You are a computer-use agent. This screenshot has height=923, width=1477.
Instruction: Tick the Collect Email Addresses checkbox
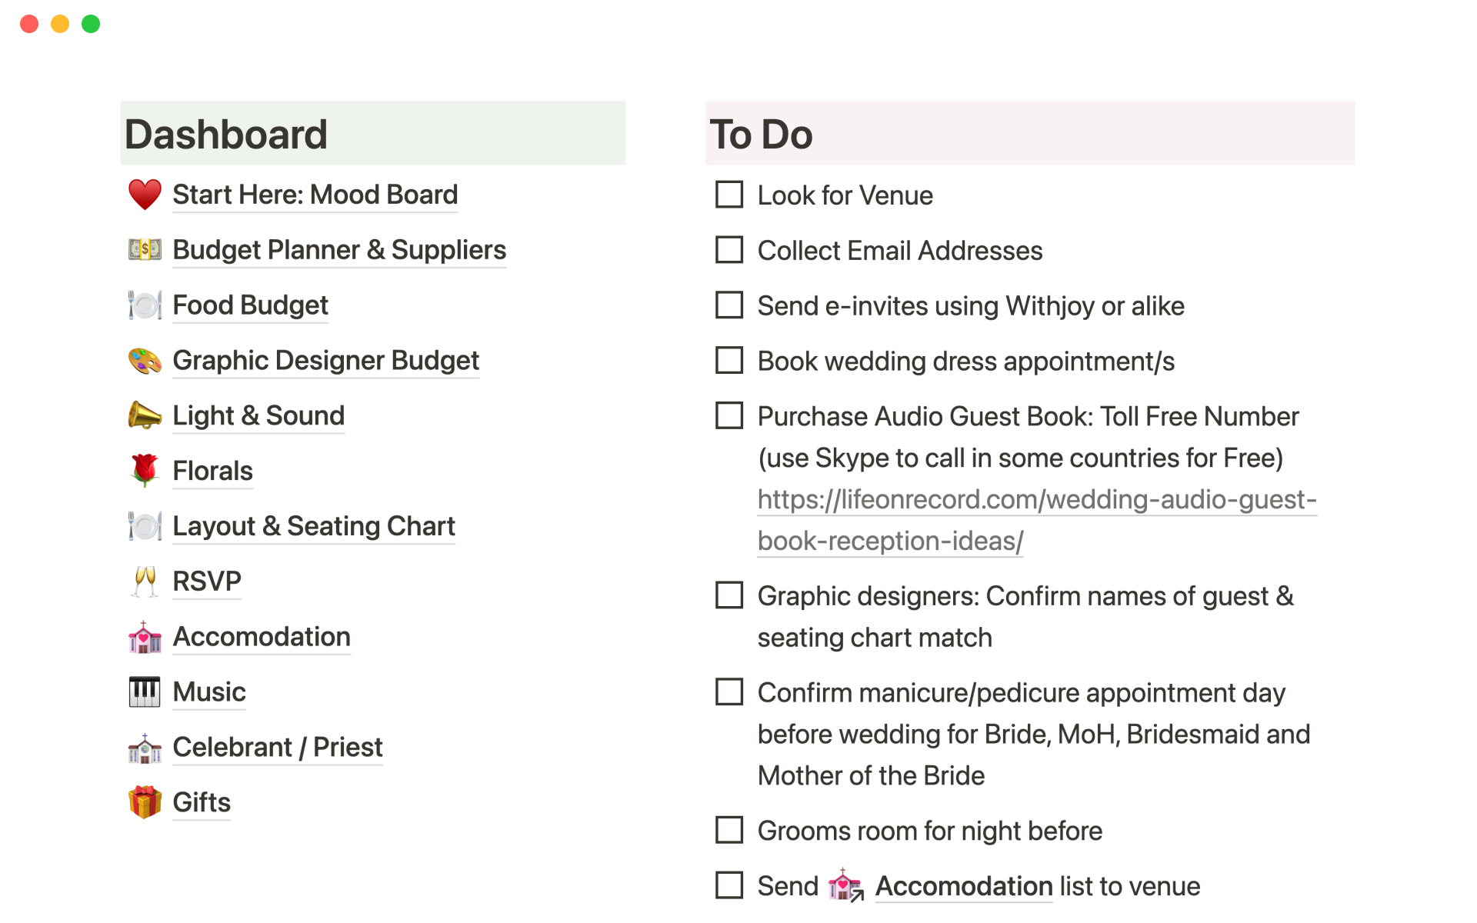pos(728,250)
